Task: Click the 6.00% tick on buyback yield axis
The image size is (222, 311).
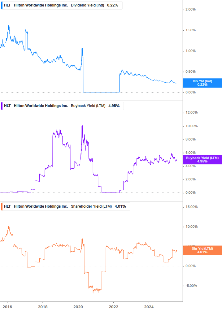Action: tap(190, 153)
